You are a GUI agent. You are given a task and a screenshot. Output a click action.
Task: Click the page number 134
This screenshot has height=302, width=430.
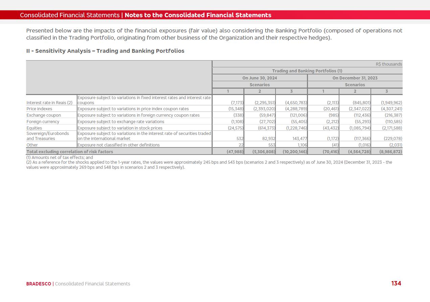(396, 283)
